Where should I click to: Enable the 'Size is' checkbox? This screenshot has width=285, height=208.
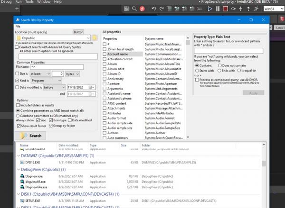(17, 73)
